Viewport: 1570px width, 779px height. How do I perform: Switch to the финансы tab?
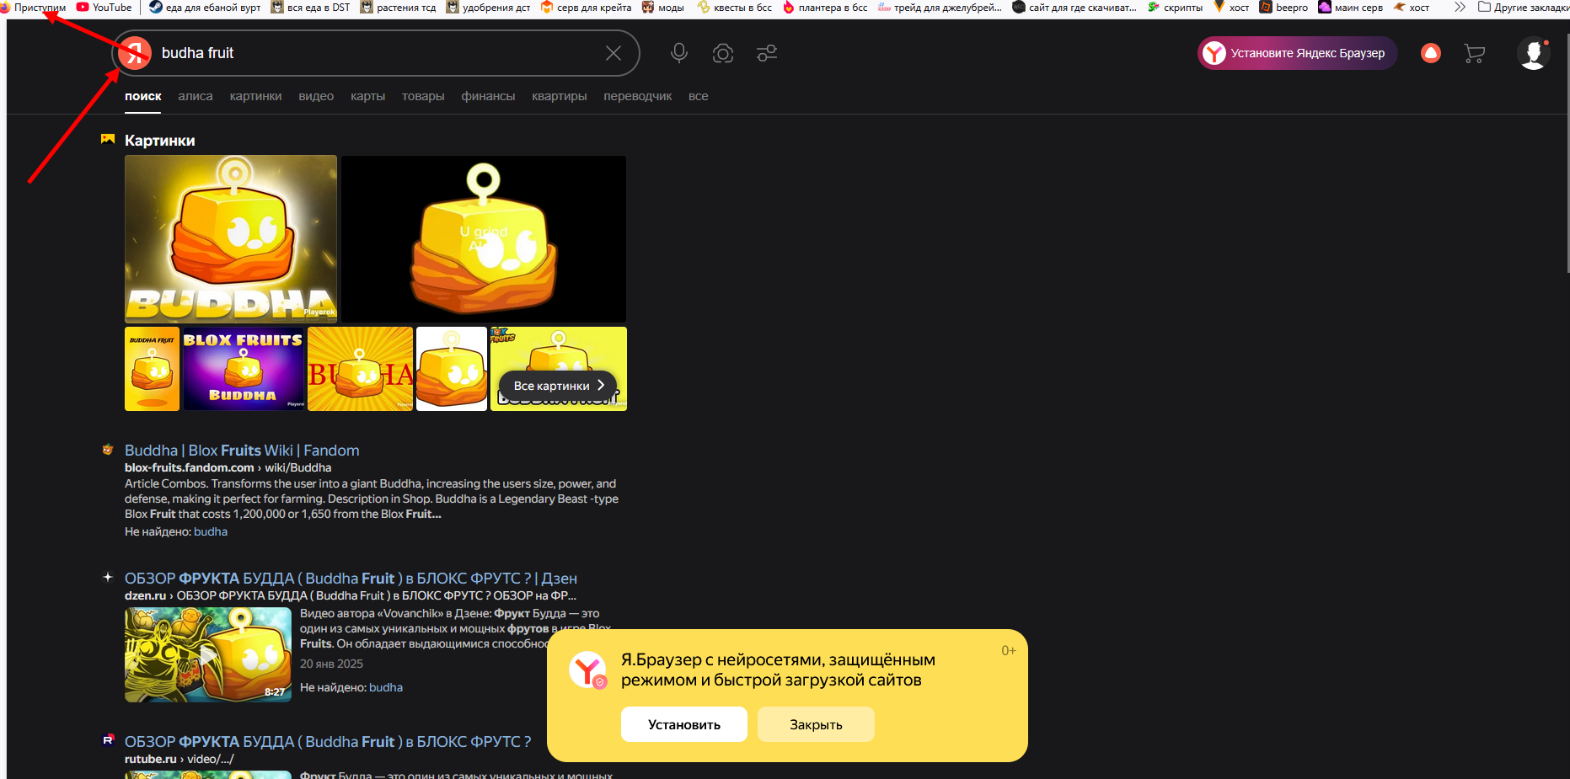point(488,96)
